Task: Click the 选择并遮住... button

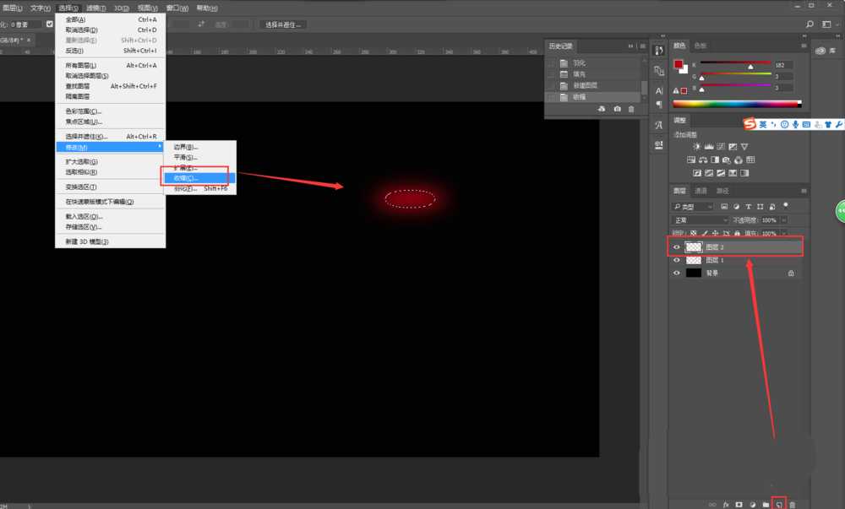Action: (x=283, y=24)
